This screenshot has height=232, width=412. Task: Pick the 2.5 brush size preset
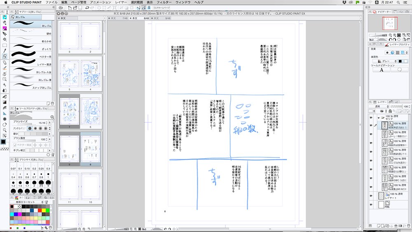pos(41,183)
